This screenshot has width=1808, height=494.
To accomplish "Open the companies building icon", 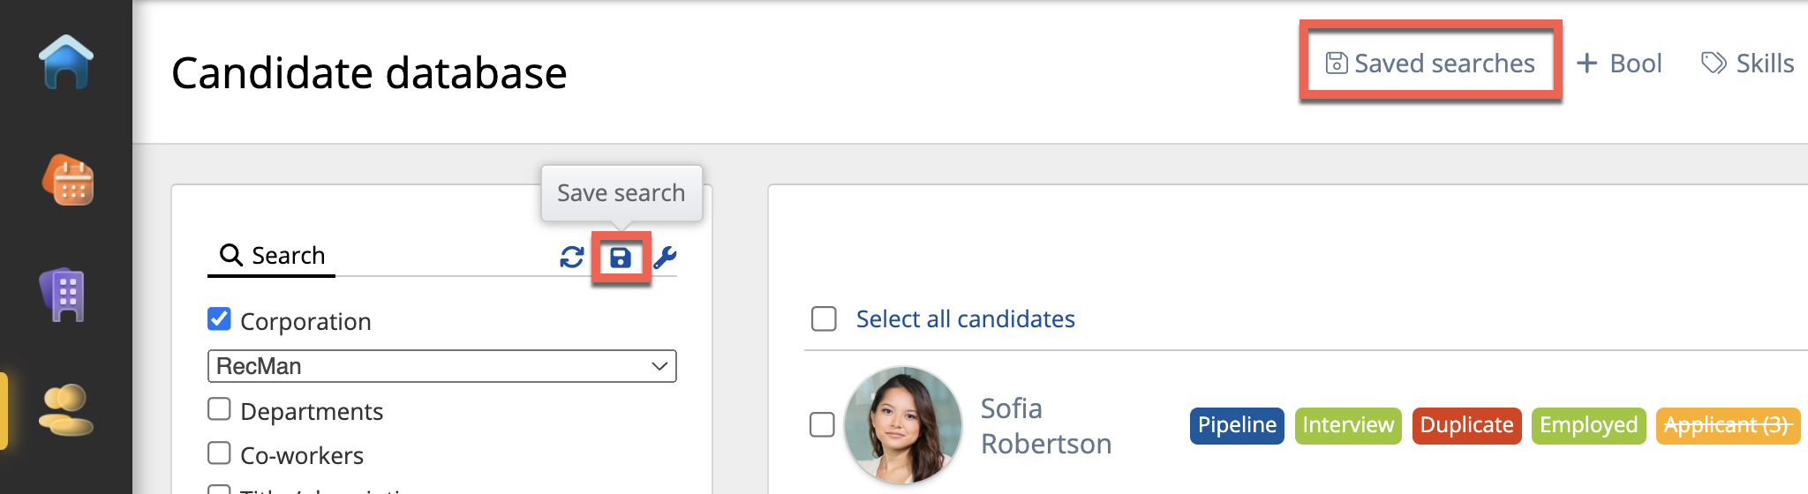I will (64, 295).
